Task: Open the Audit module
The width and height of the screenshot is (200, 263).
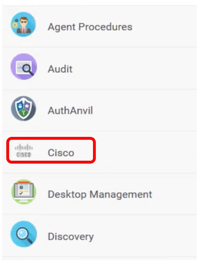Action: 100,68
